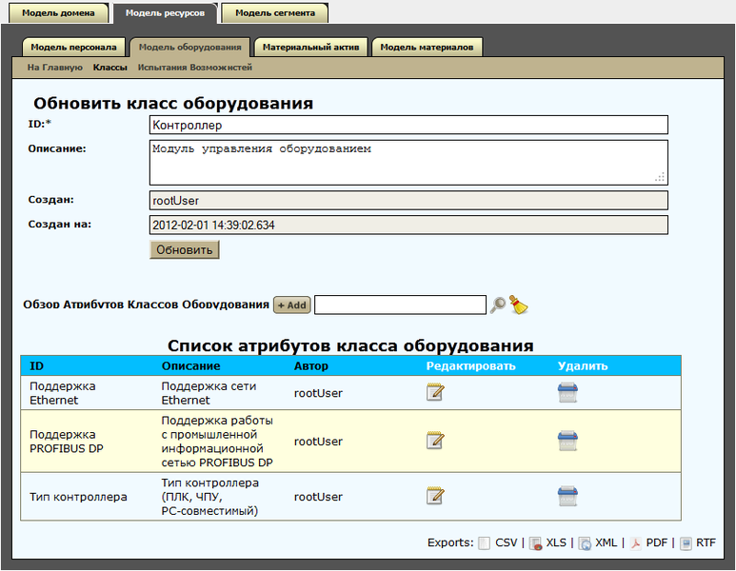Click the Список атрибутов класса оборудования heading

(350, 345)
